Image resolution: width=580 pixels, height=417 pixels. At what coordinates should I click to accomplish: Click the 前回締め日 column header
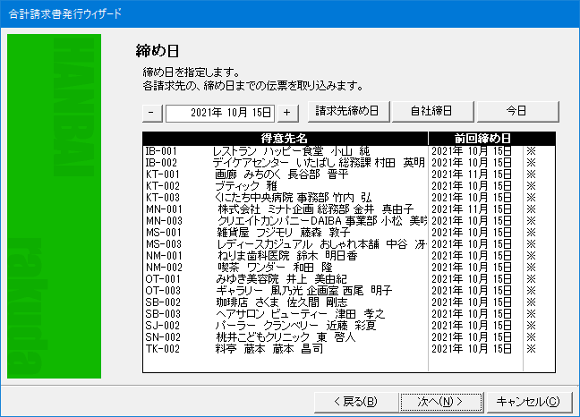[x=492, y=139]
